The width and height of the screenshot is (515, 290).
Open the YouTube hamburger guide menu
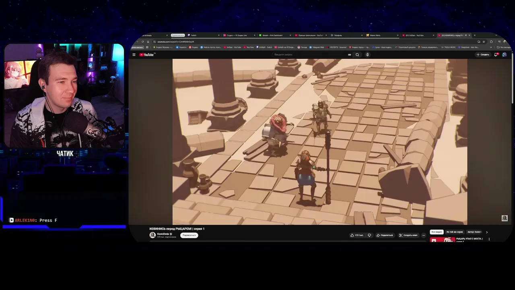pos(134,55)
